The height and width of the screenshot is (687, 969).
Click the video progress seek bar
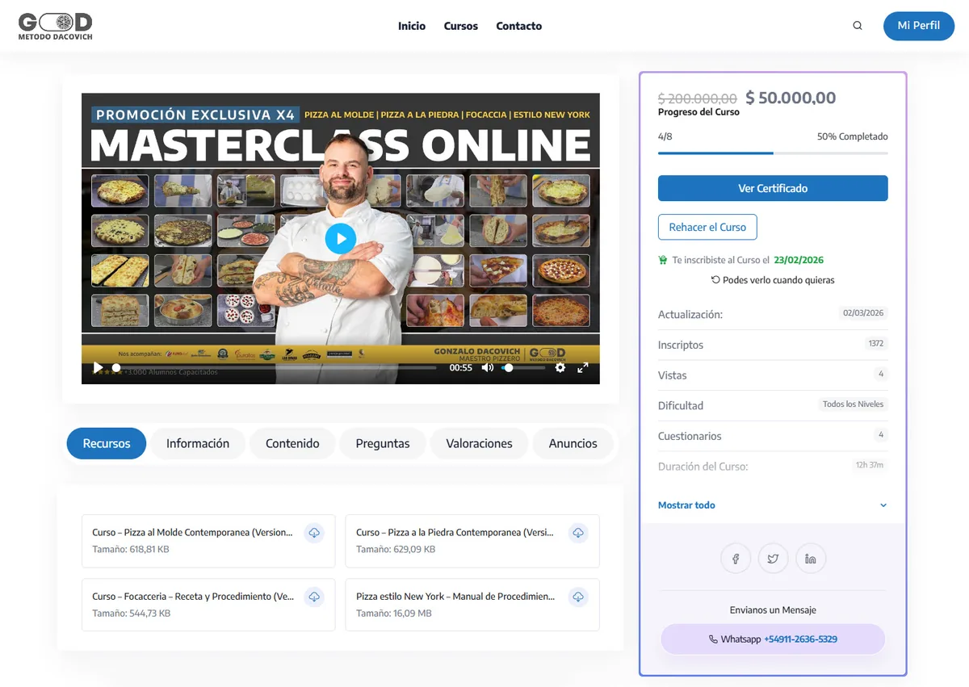click(275, 367)
